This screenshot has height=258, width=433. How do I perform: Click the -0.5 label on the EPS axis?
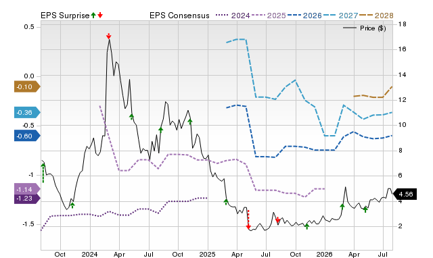tap(28, 126)
